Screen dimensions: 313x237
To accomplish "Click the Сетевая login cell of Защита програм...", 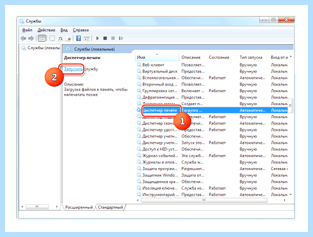I will 279,169.
